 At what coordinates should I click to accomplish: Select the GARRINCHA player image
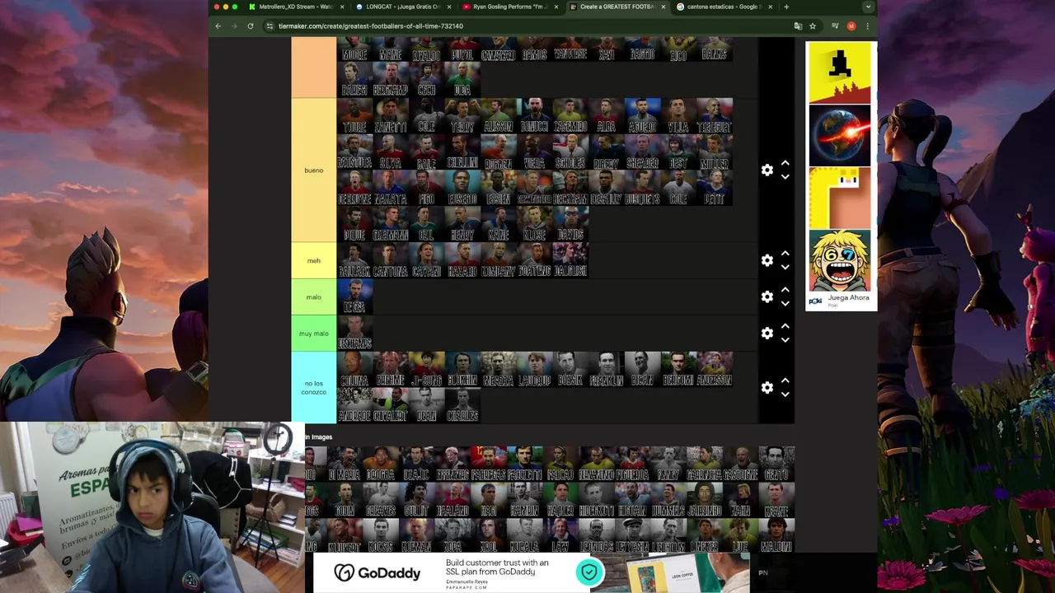705,464
